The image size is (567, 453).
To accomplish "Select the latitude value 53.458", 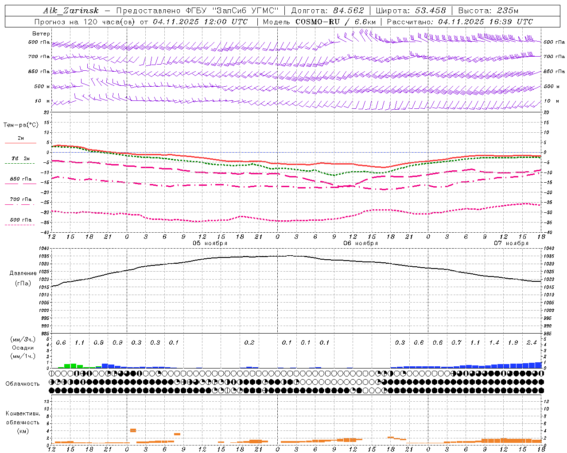I will click(x=430, y=11).
